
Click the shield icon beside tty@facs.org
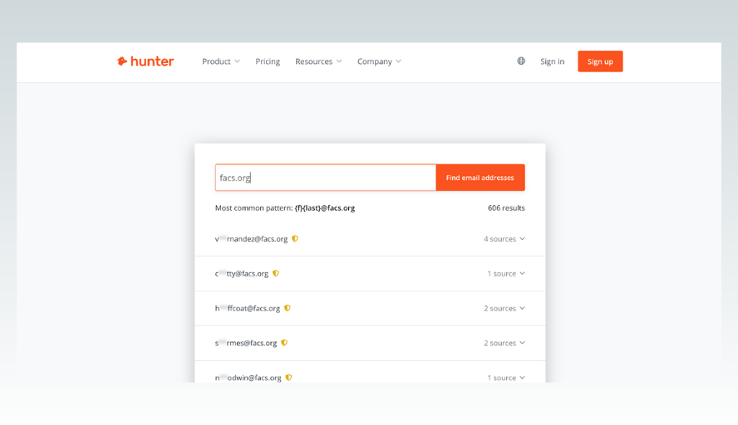276,273
